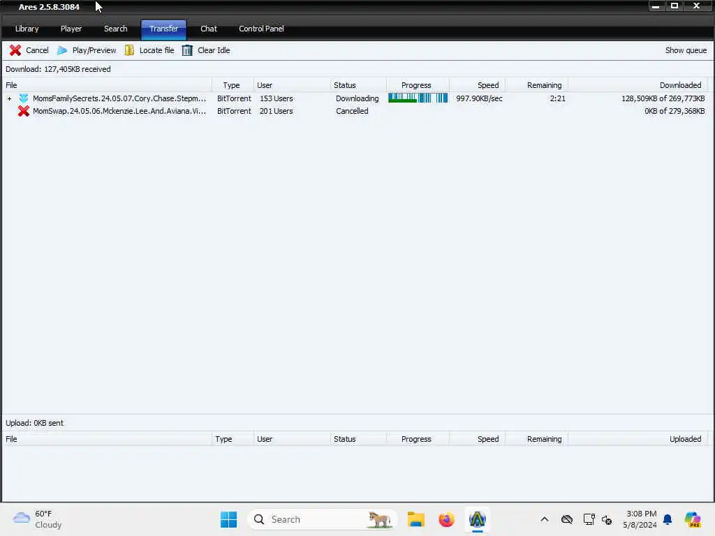Open notifications bell icon
The height and width of the screenshot is (536, 715).
(x=668, y=519)
